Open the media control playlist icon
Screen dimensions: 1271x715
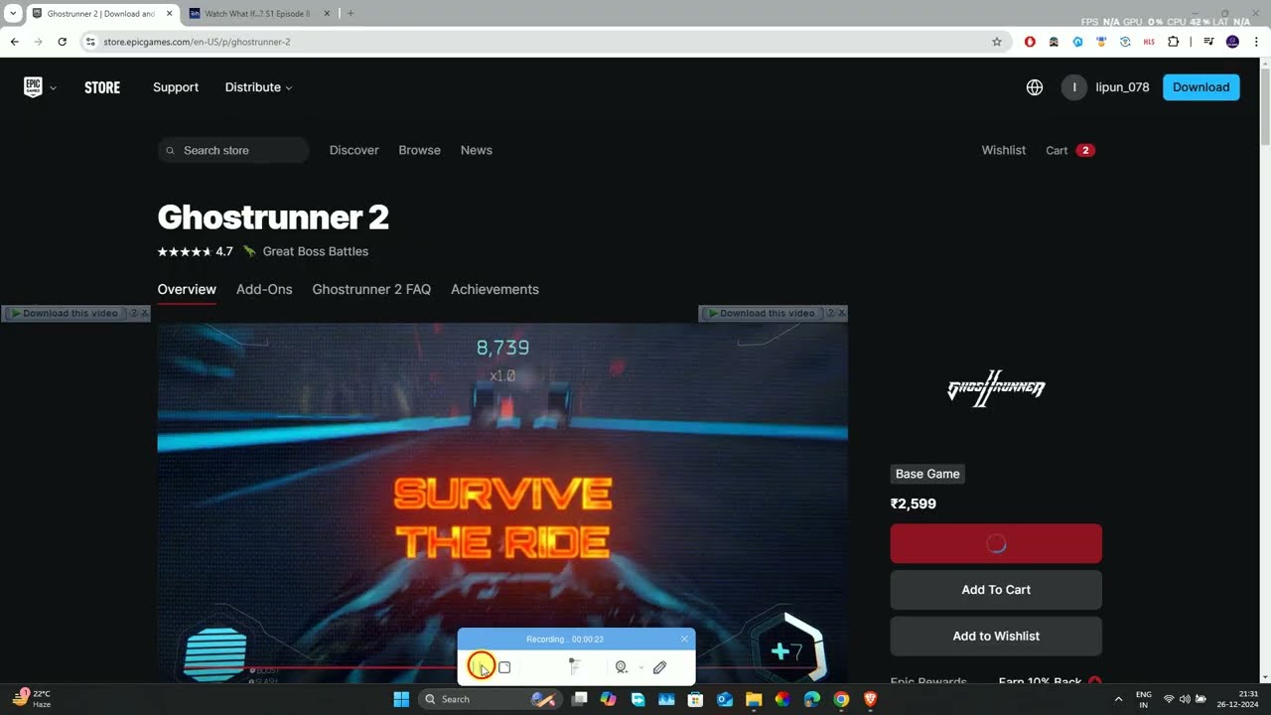coord(1208,42)
